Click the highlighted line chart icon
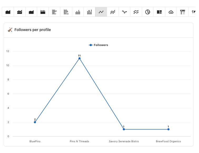 click(101, 12)
